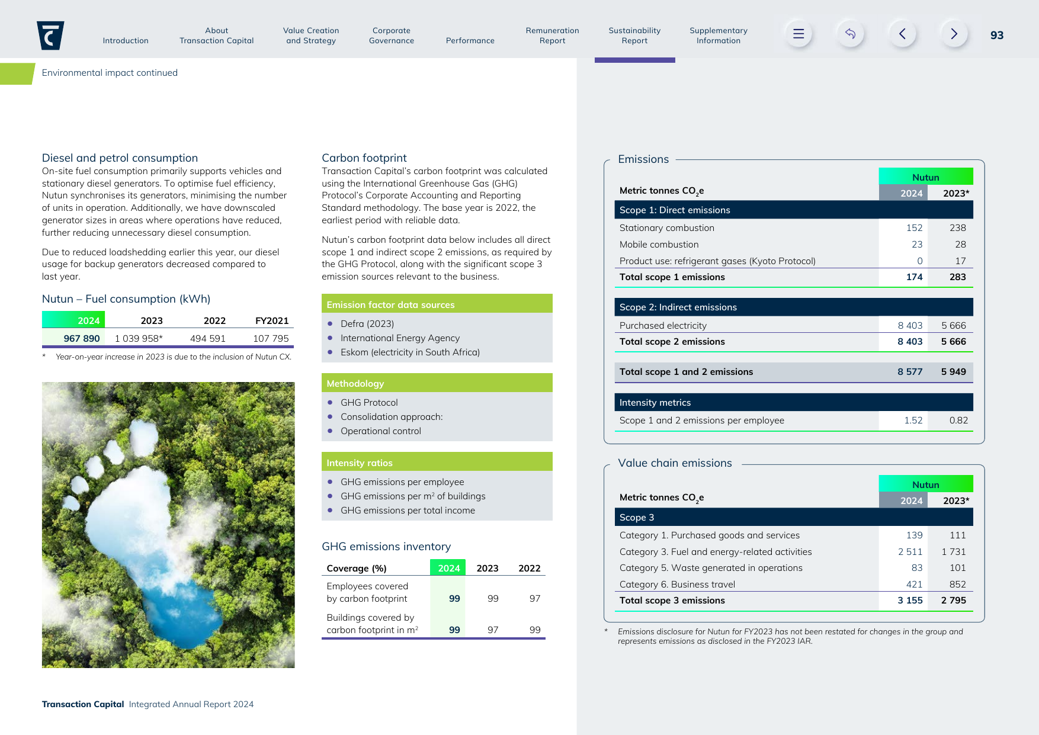This screenshot has width=1039, height=735.
Task: Click the Emission factor data sources header
Action: click(x=437, y=304)
